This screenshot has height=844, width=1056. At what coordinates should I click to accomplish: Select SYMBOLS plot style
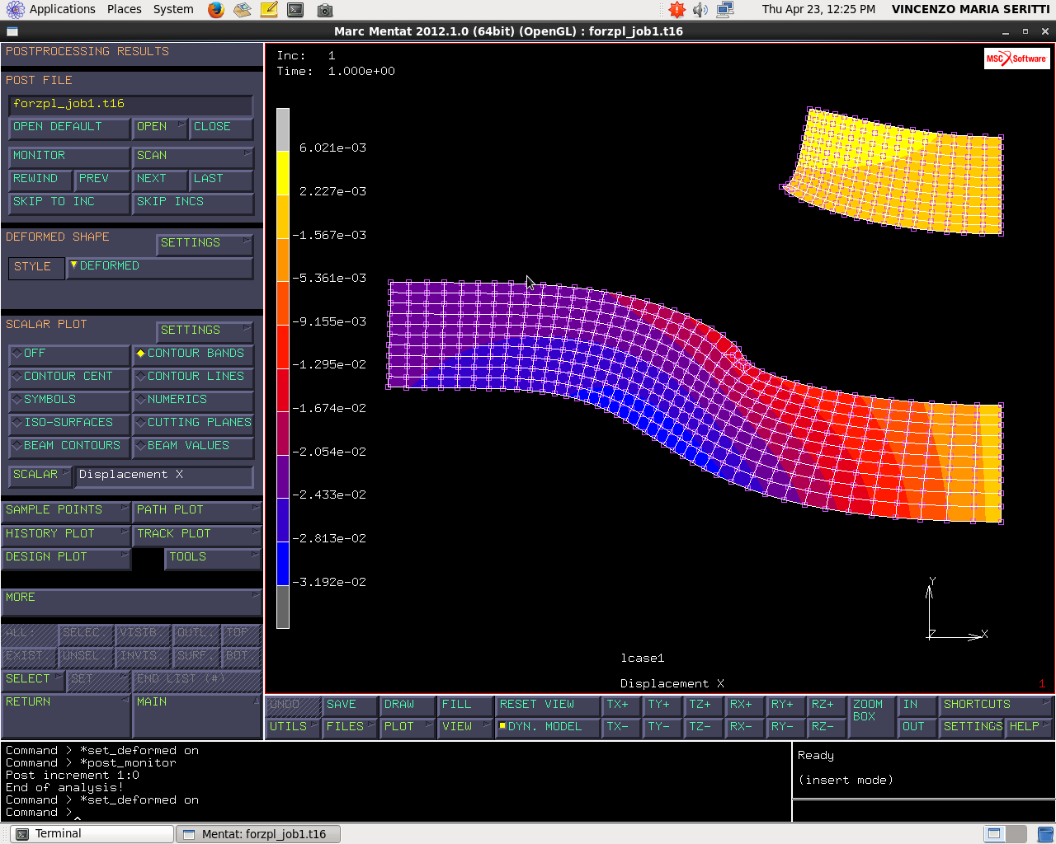tap(69, 400)
